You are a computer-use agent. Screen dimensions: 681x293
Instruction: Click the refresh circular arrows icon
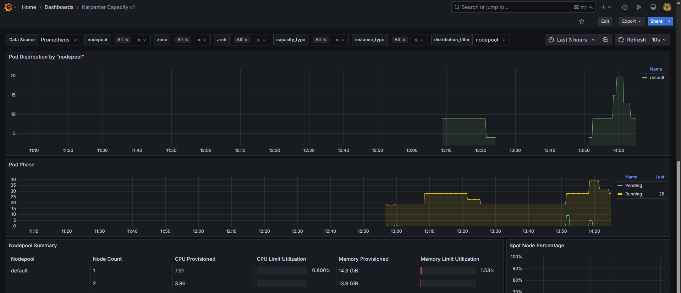(x=621, y=40)
